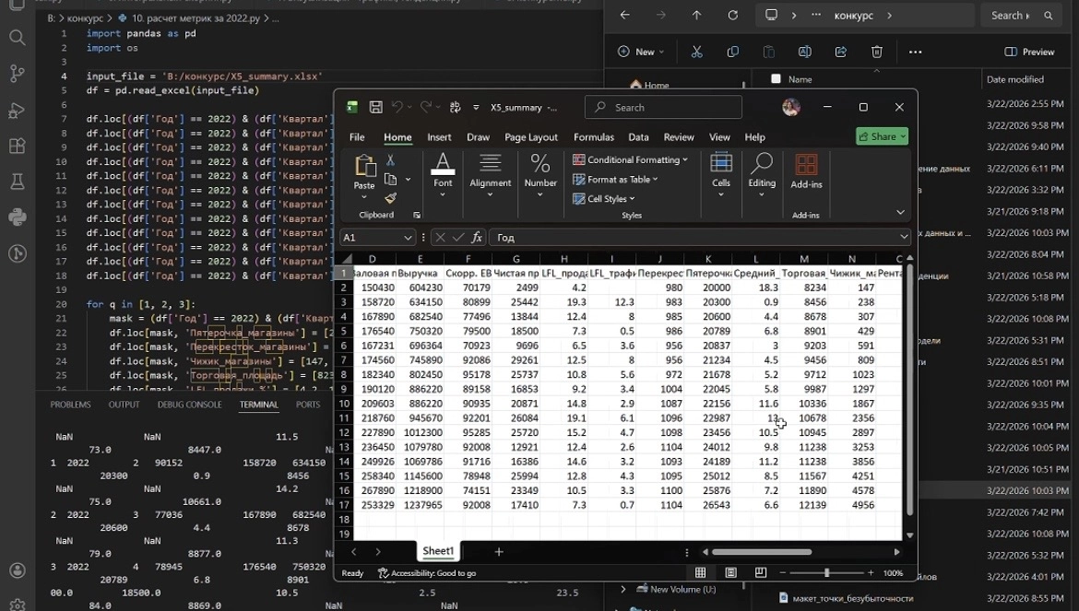
Task: Open Format as Table dropdown
Action: pos(615,180)
